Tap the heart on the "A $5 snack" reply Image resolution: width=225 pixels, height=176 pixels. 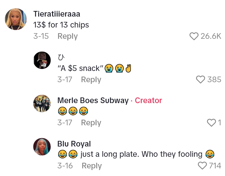(200, 80)
